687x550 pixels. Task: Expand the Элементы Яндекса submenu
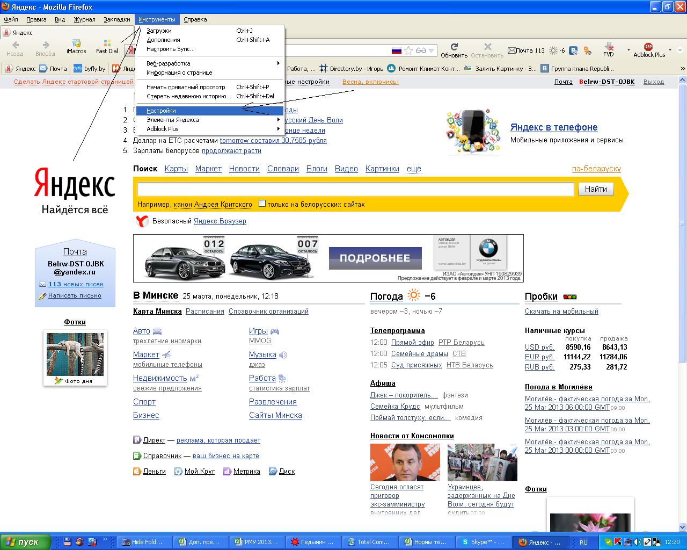click(x=210, y=120)
